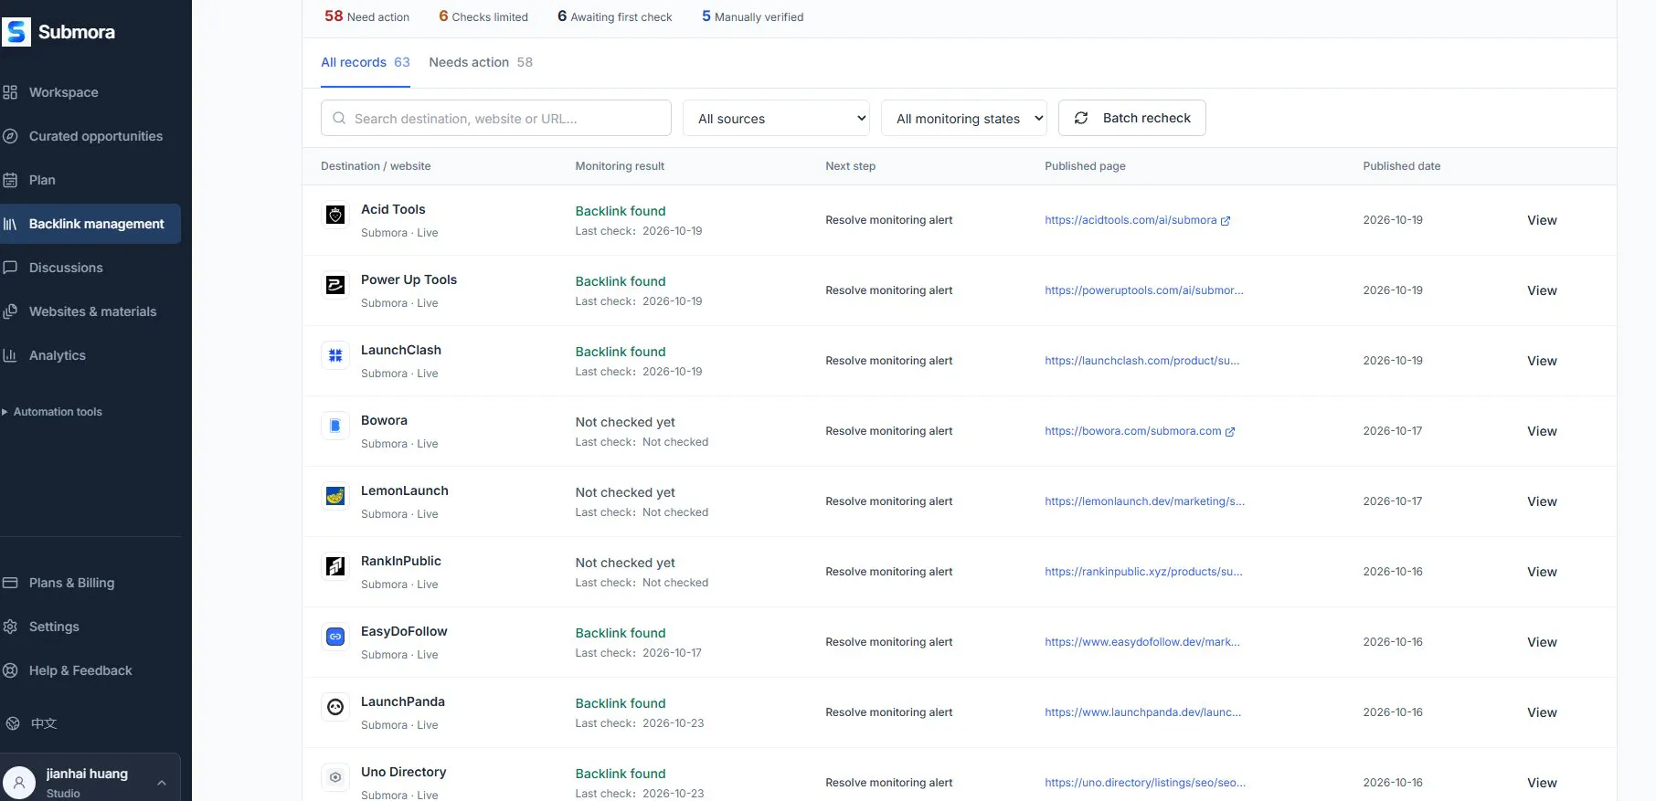Click the Discussions chat icon
Screen dimensions: 1656x801
pyautogui.click(x=10, y=268)
